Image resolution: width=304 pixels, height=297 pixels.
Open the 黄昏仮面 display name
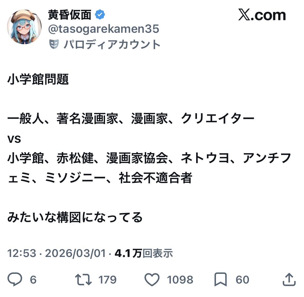(x=70, y=15)
